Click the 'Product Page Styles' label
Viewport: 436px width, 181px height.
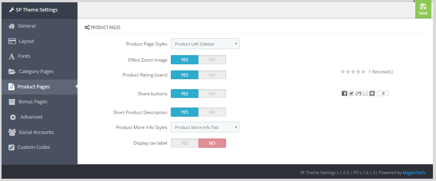(147, 44)
